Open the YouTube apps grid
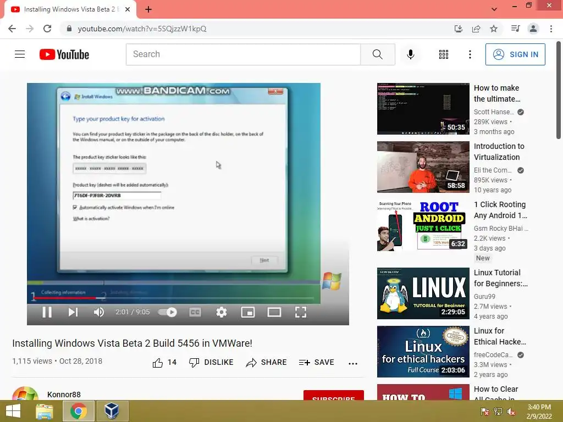The height and width of the screenshot is (422, 563). (x=444, y=54)
